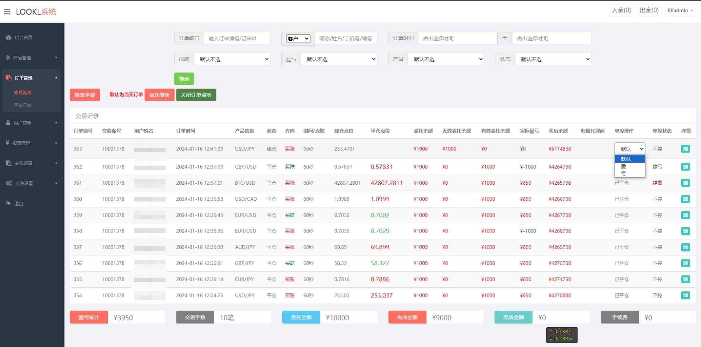Image resolution: width=701 pixels, height=347 pixels.
Task: Select 盈 option in open dropdown
Action: click(x=623, y=166)
